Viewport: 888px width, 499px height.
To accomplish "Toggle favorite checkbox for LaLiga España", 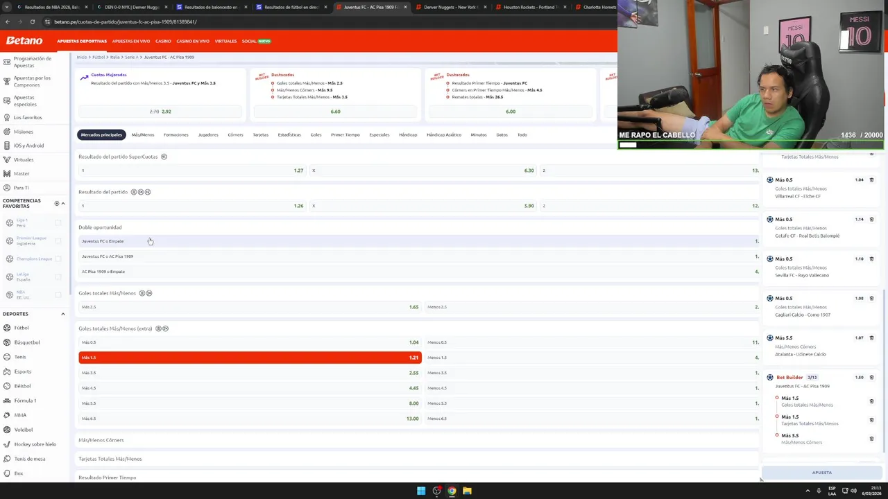I will coord(58,277).
